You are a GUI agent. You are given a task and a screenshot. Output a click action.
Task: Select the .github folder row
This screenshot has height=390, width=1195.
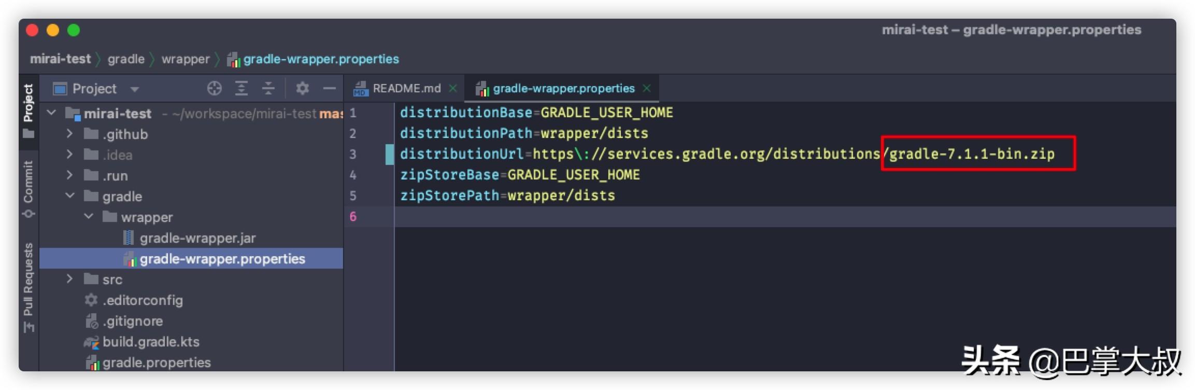[x=192, y=134]
